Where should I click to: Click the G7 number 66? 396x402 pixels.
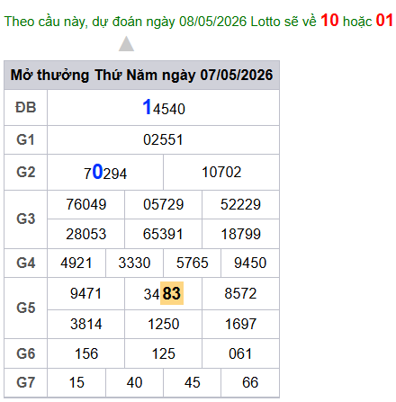[x=250, y=383]
